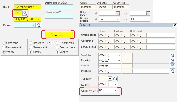This screenshot has height=106, width=183.
Task: Expand Účtovné obdobie Od month dropdown
Action: [x=117, y=19]
